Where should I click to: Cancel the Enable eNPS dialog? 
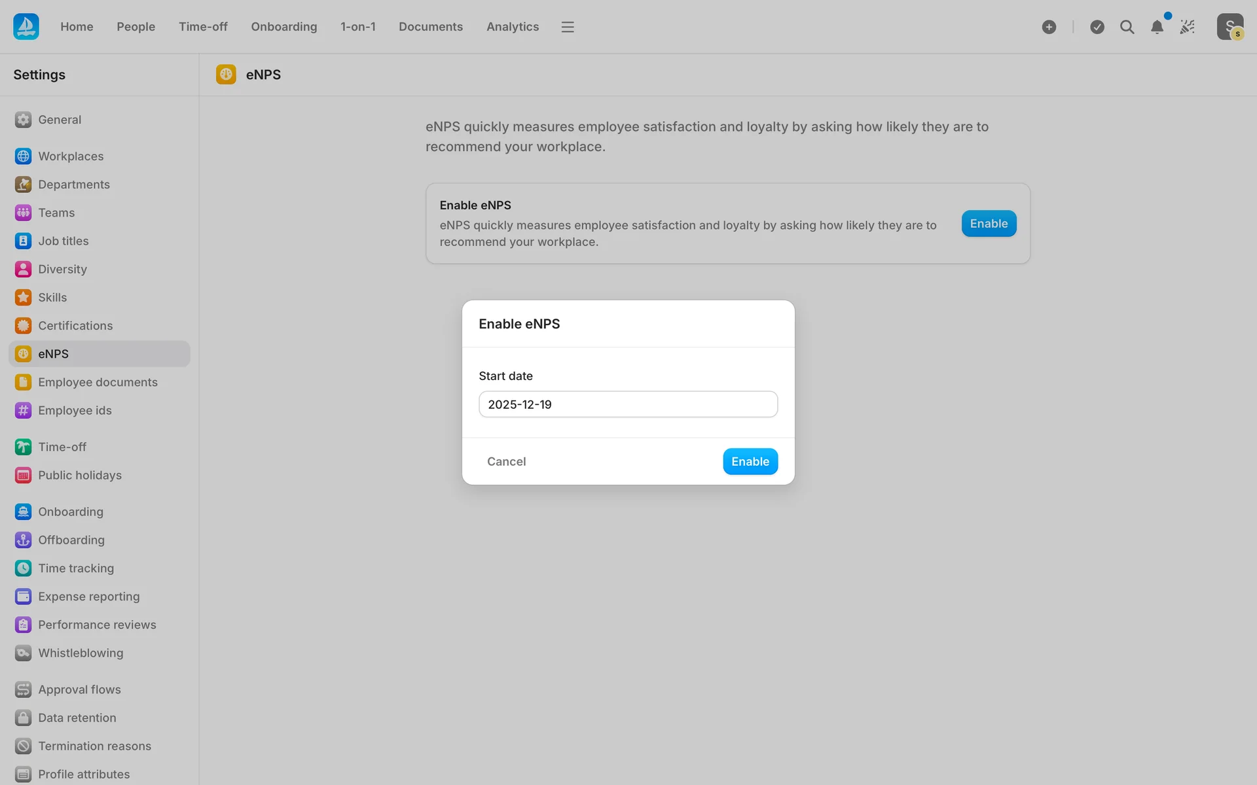pos(506,462)
